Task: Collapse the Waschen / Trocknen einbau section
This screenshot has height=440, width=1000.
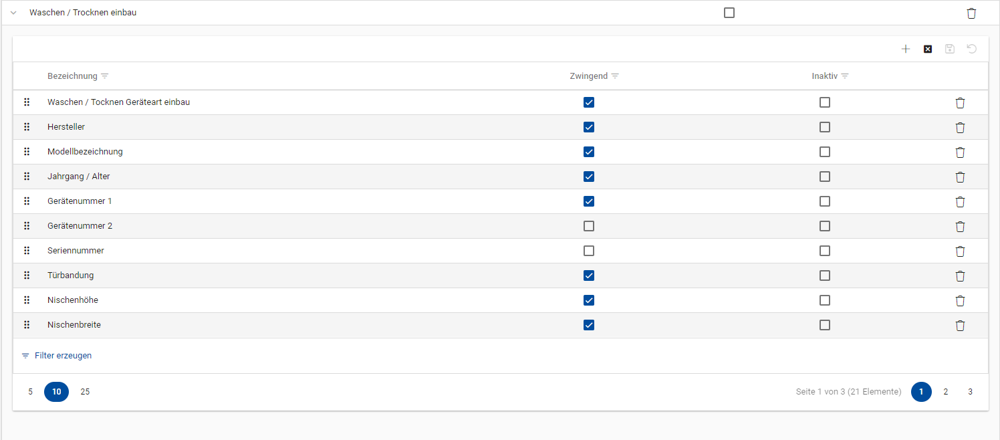Action: (13, 13)
